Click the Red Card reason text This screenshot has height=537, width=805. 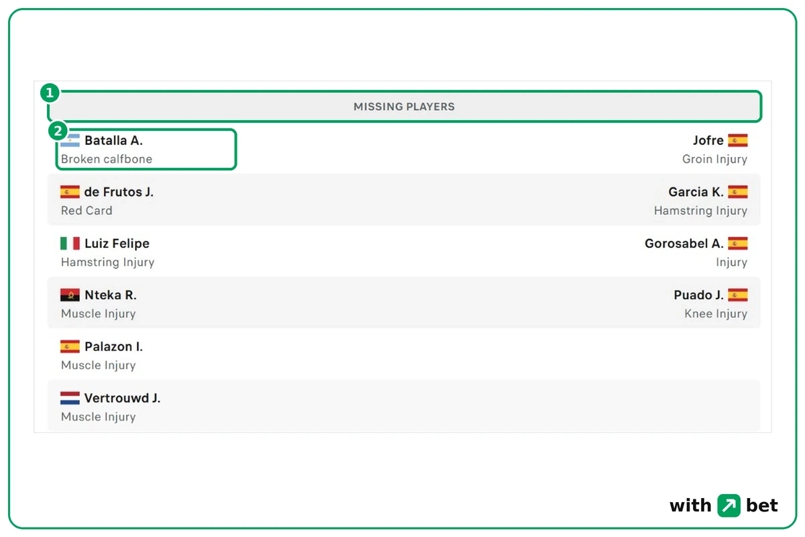[x=87, y=211]
